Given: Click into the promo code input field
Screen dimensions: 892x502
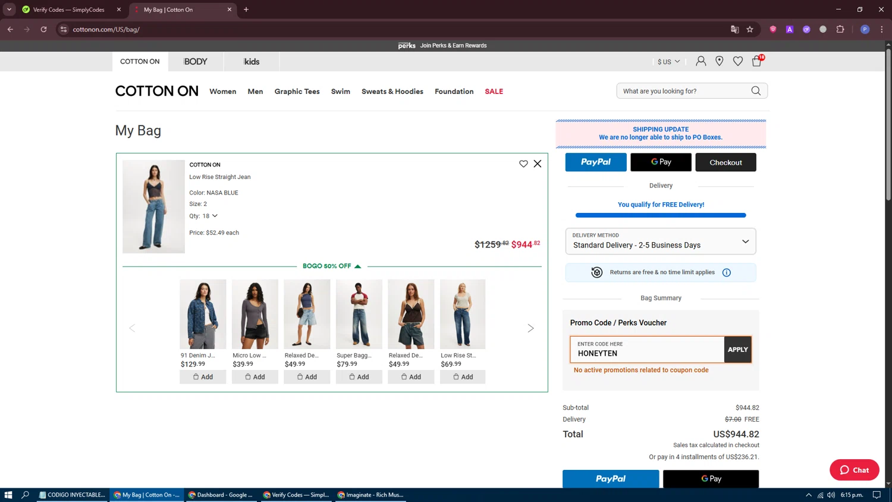Looking at the screenshot, I should (647, 350).
